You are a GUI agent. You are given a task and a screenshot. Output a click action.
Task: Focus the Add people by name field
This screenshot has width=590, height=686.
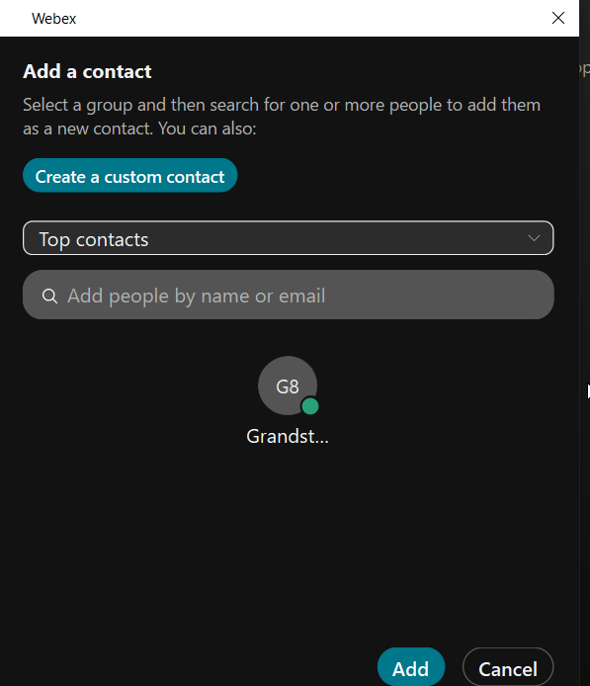(289, 295)
